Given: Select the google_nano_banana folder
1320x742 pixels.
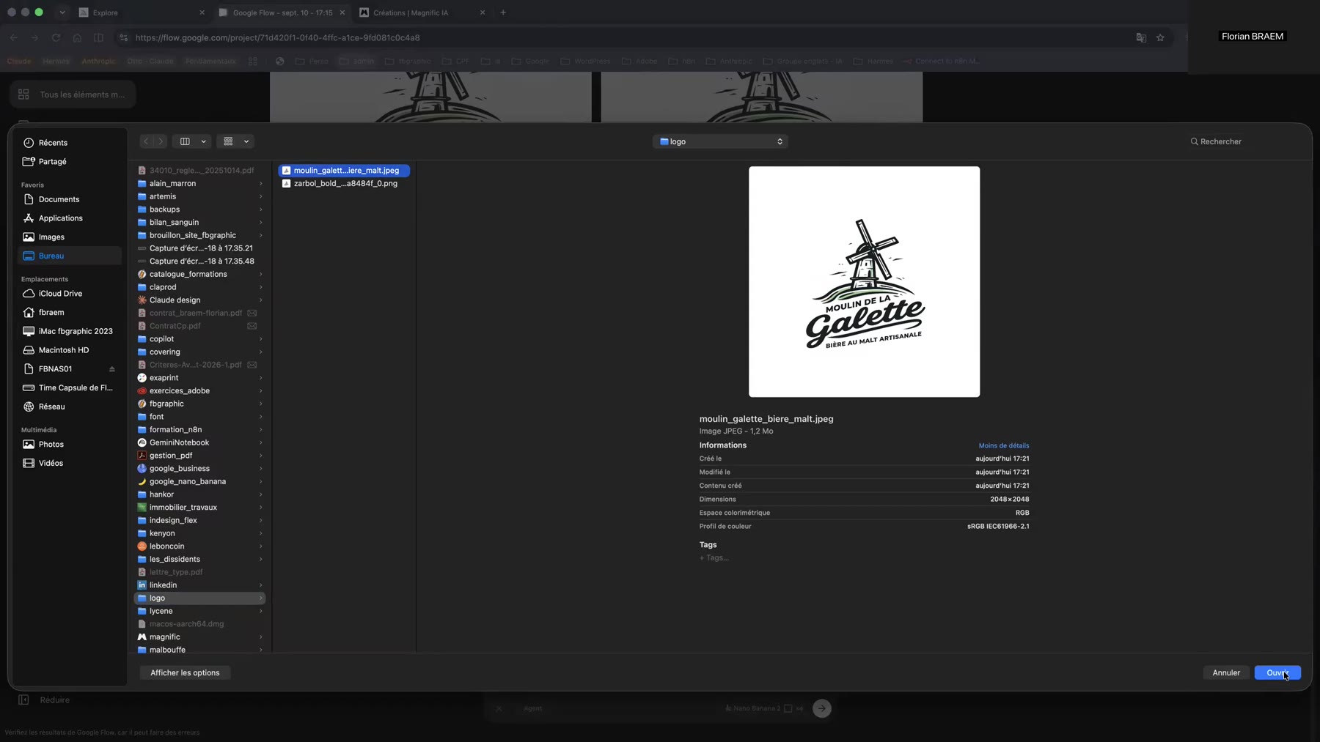Looking at the screenshot, I should click(199, 482).
